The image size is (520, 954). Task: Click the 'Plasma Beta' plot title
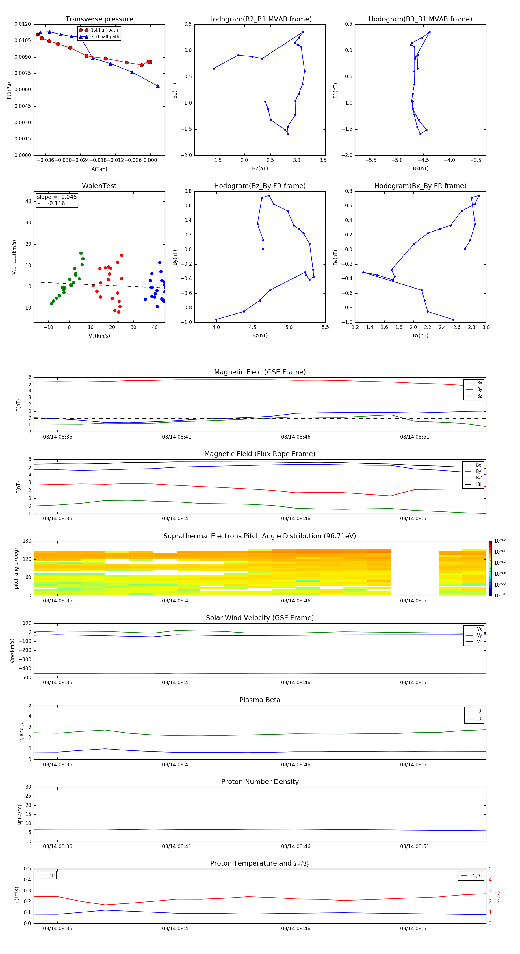260,700
